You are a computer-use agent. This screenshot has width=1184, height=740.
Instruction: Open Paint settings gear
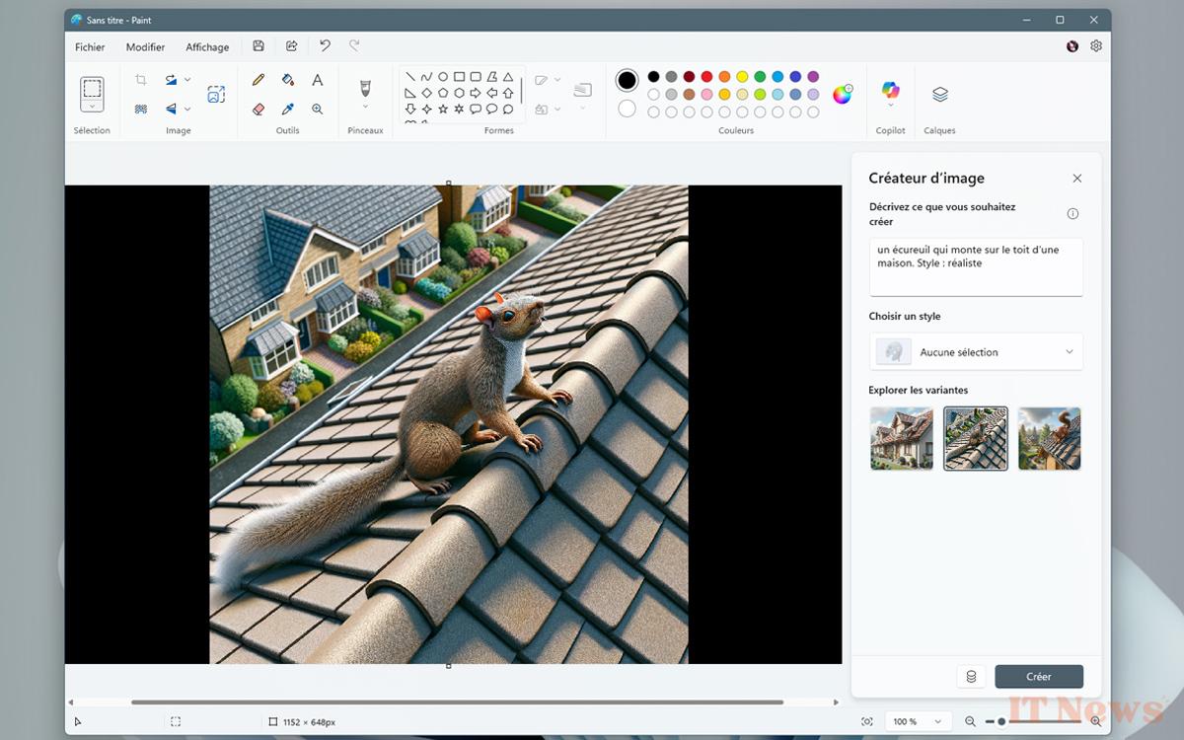[x=1096, y=46]
